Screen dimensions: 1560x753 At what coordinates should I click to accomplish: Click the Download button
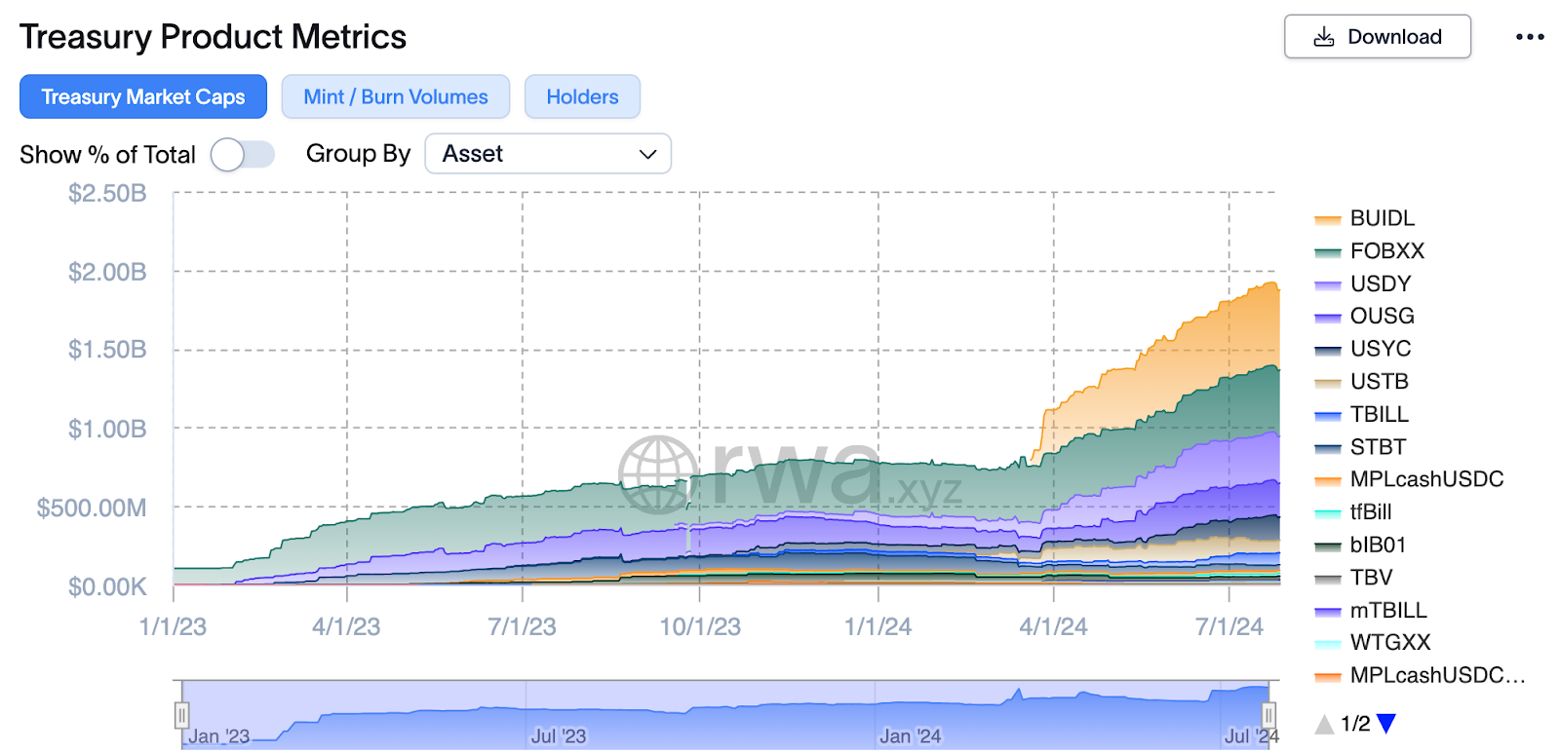1378,37
